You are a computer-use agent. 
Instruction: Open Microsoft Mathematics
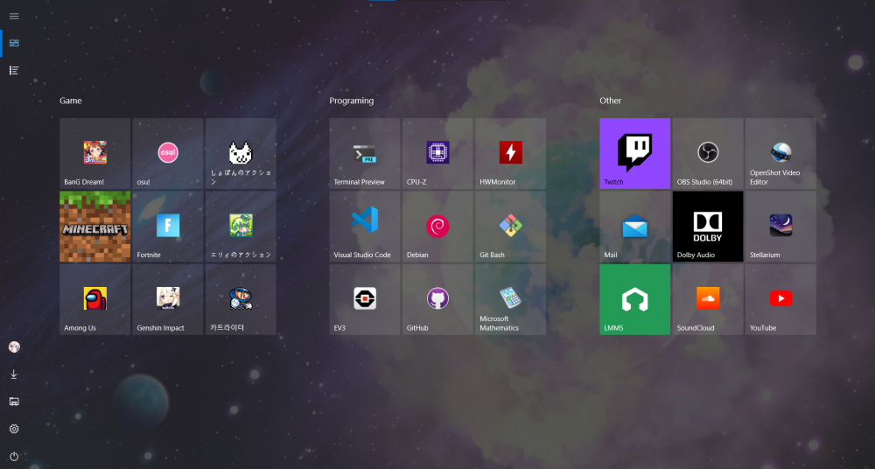[510, 299]
